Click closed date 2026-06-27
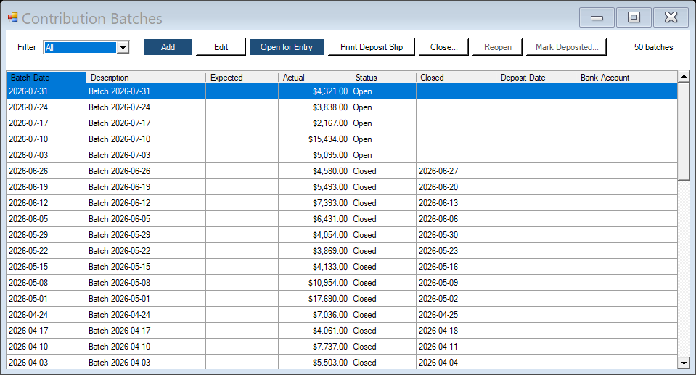The image size is (696, 375). pyautogui.click(x=456, y=171)
